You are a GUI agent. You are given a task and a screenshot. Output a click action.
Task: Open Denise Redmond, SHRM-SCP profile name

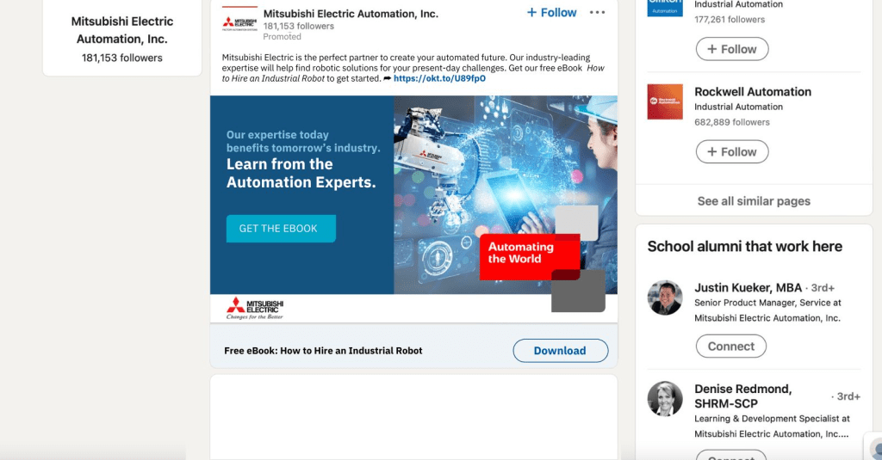click(742, 396)
